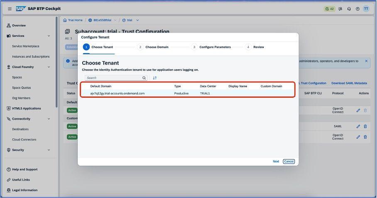This screenshot has width=377, height=198.
Task: Open Instances and Subscriptions in the sidebar
Action: coord(31,57)
